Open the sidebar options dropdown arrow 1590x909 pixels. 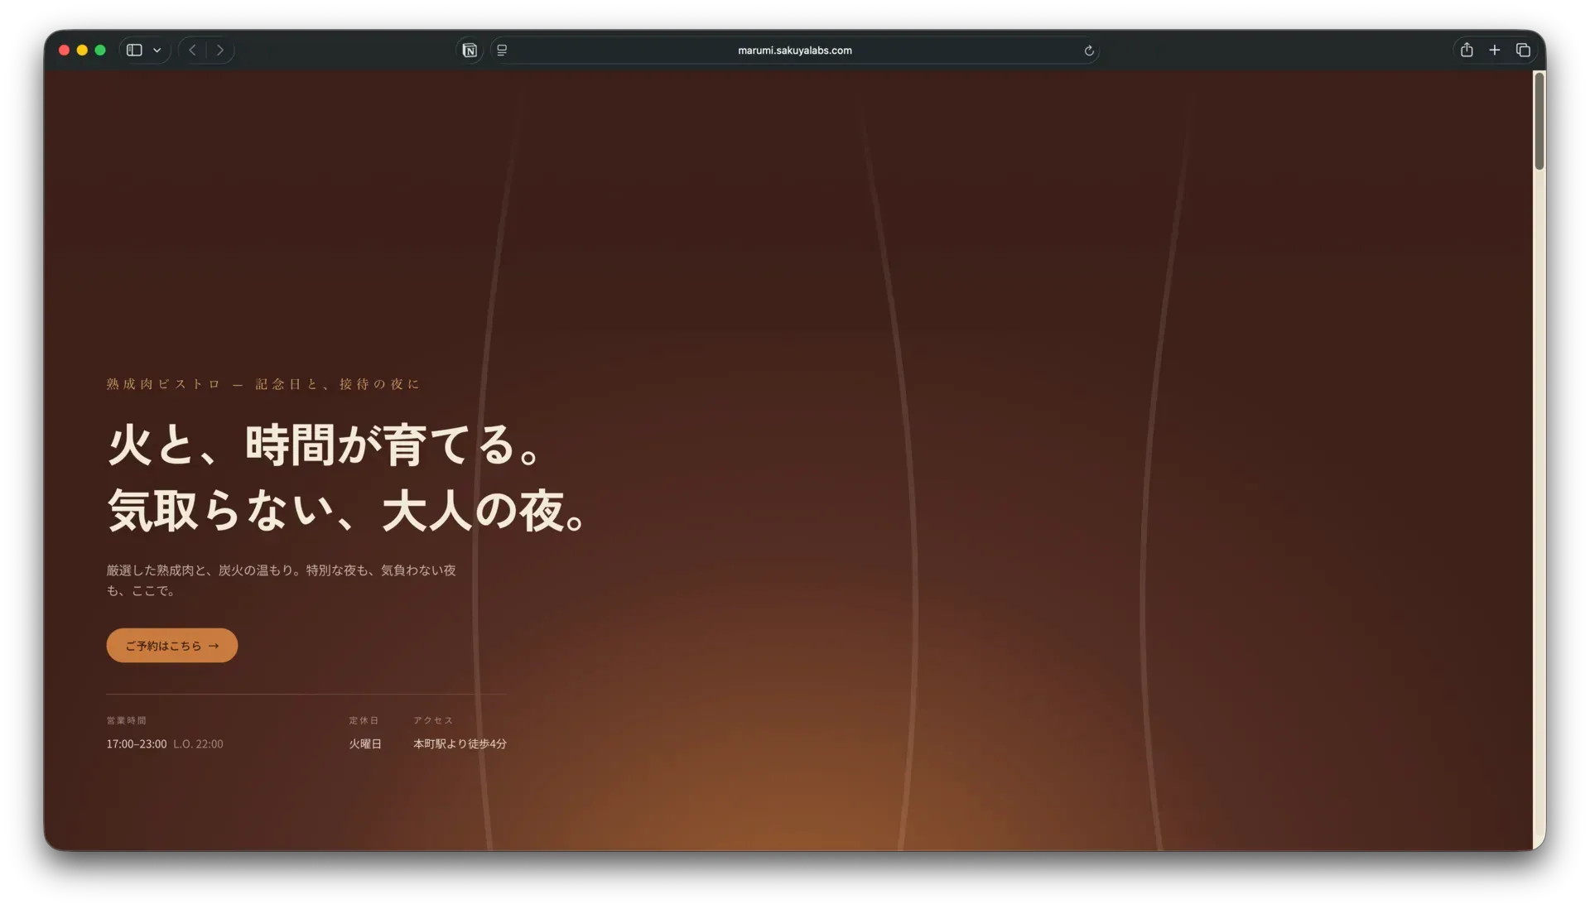[x=157, y=50]
